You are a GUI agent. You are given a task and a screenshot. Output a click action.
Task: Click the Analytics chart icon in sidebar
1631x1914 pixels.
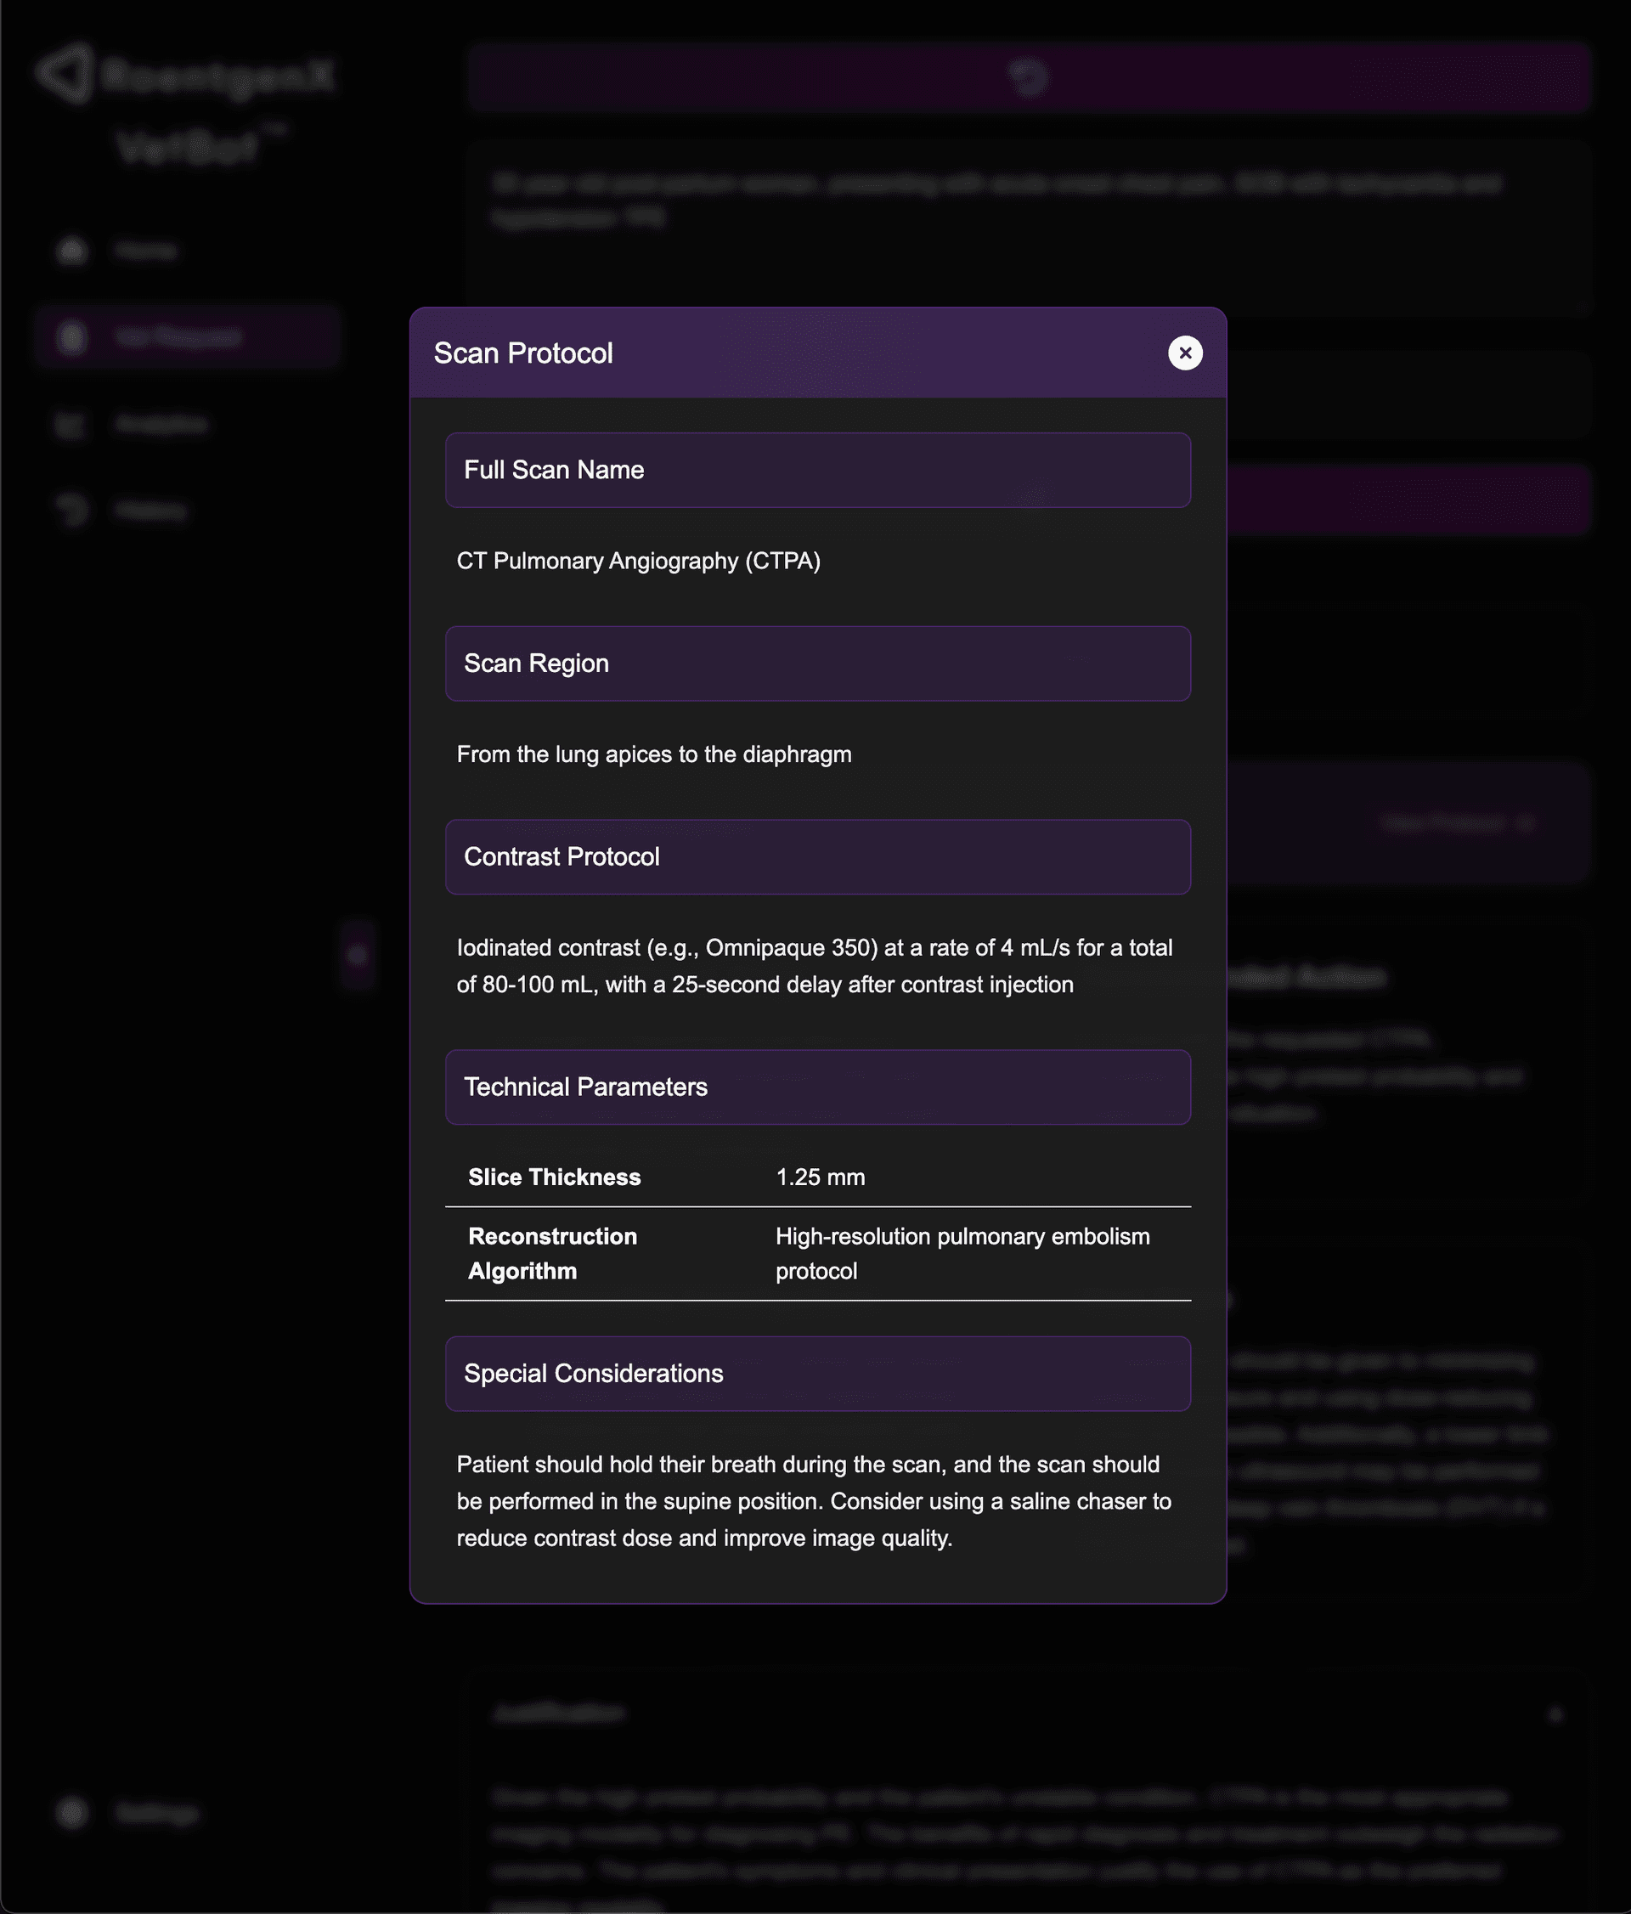(x=71, y=424)
